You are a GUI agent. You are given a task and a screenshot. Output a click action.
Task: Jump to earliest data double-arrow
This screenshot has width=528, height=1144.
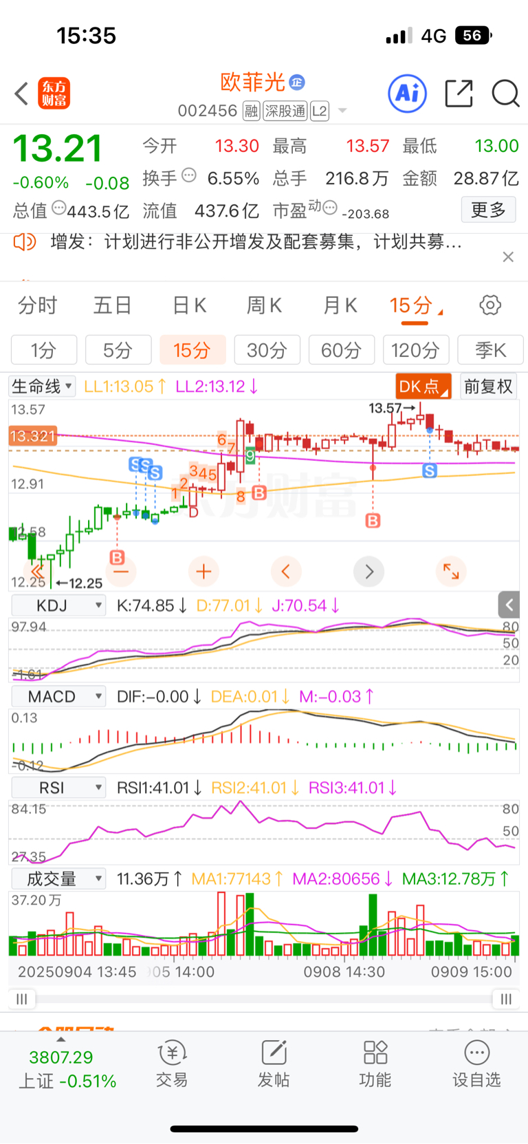click(38, 572)
